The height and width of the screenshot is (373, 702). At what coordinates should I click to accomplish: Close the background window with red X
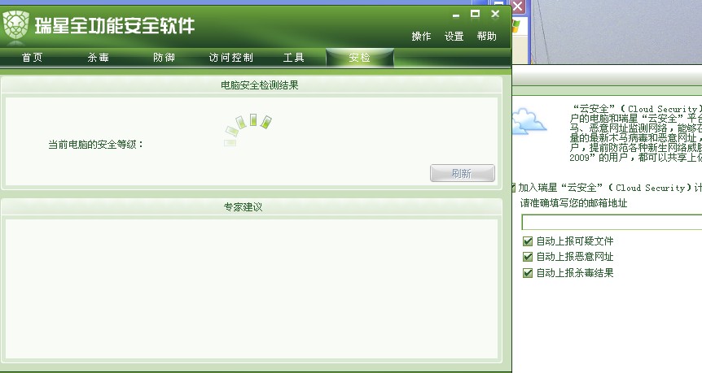pyautogui.click(x=518, y=7)
